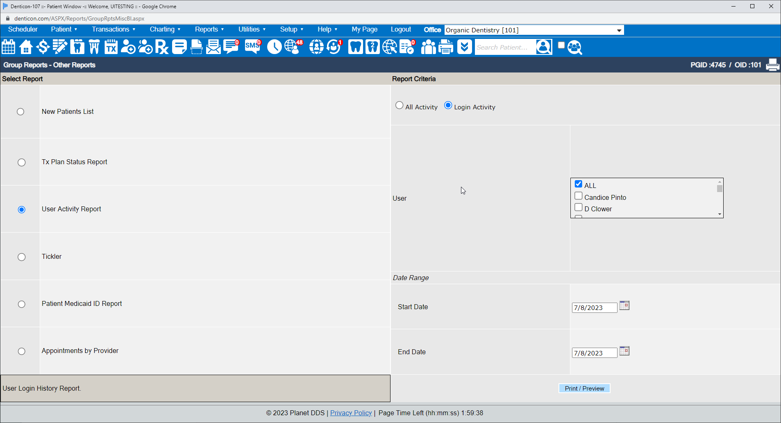Click the Print / Preview button

584,388
